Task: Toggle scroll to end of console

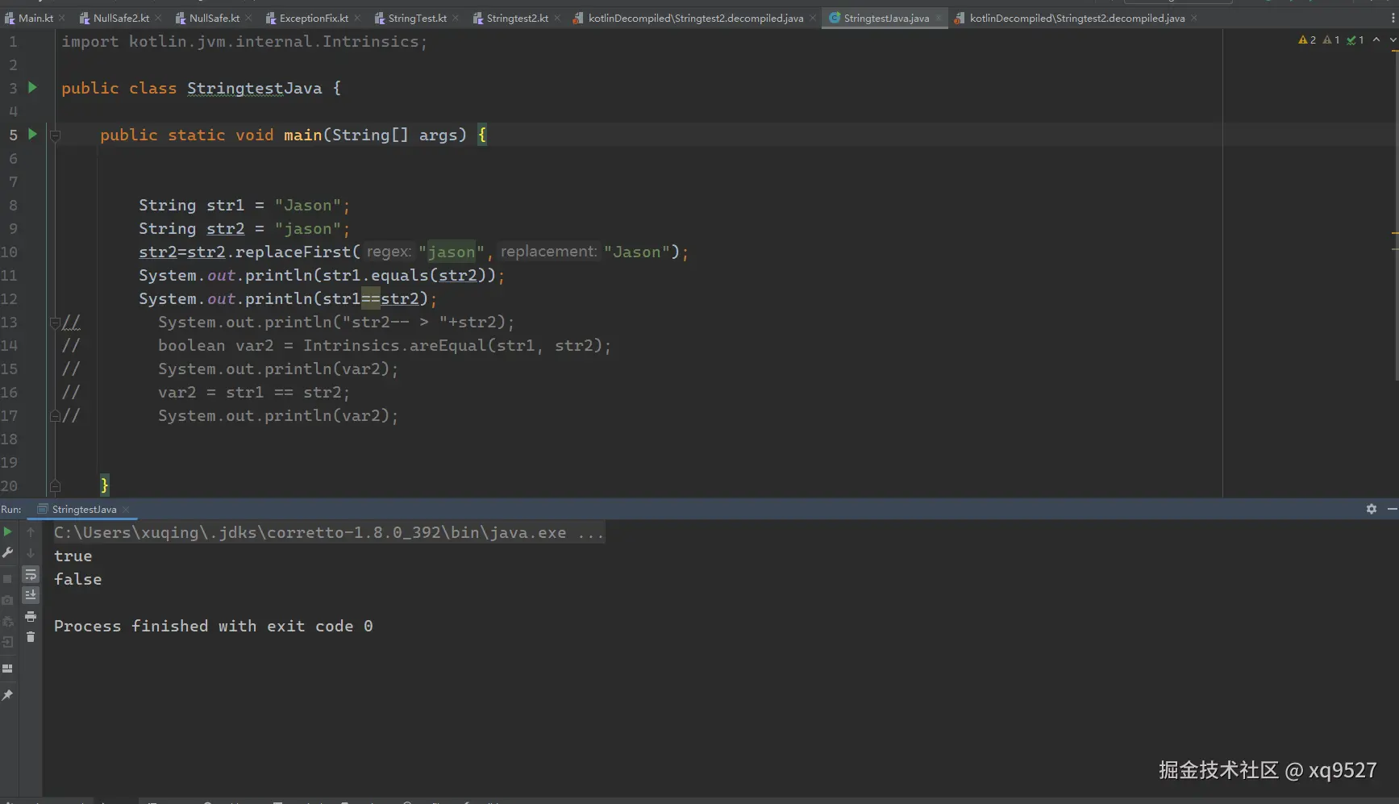Action: pyautogui.click(x=31, y=595)
